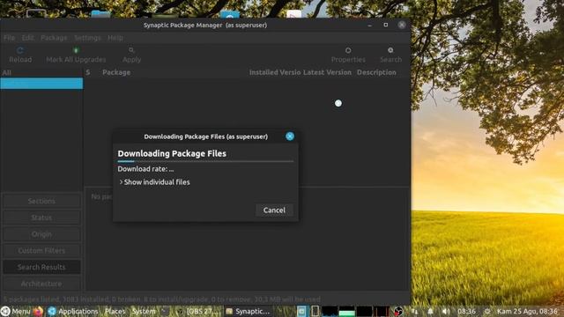Viewport: 564px width, 317px height.
Task: Open the Kam 25 Ago date calendar
Action: (x=527, y=311)
